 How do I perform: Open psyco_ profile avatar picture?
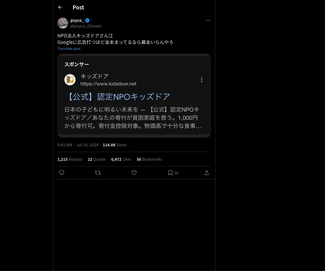[63, 23]
